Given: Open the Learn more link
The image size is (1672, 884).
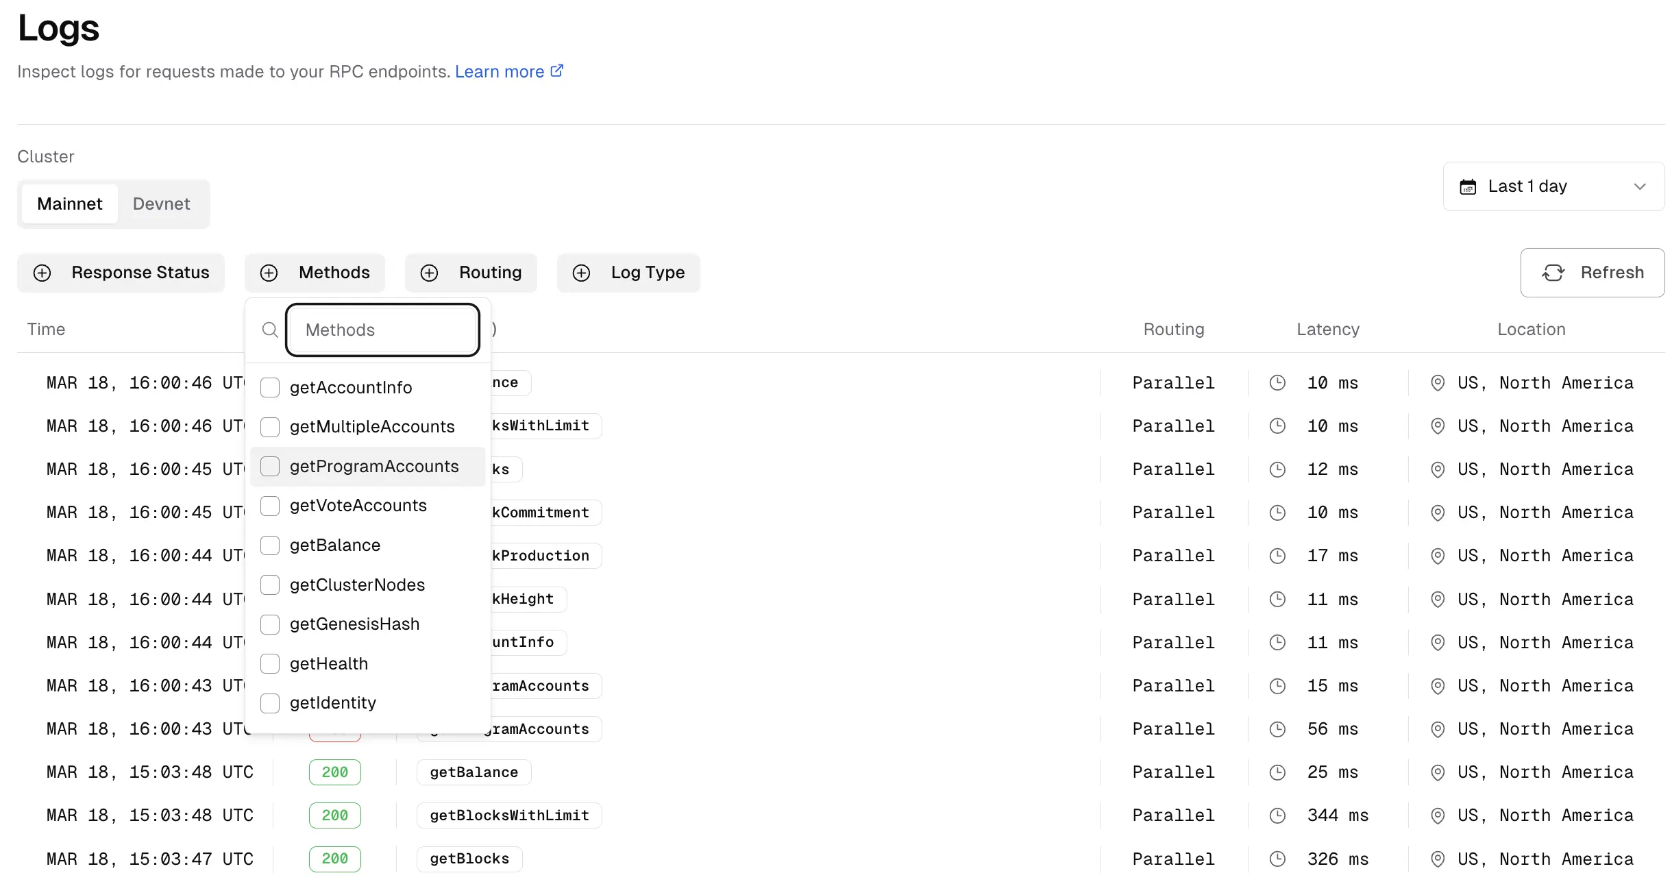Looking at the screenshot, I should (x=499, y=71).
